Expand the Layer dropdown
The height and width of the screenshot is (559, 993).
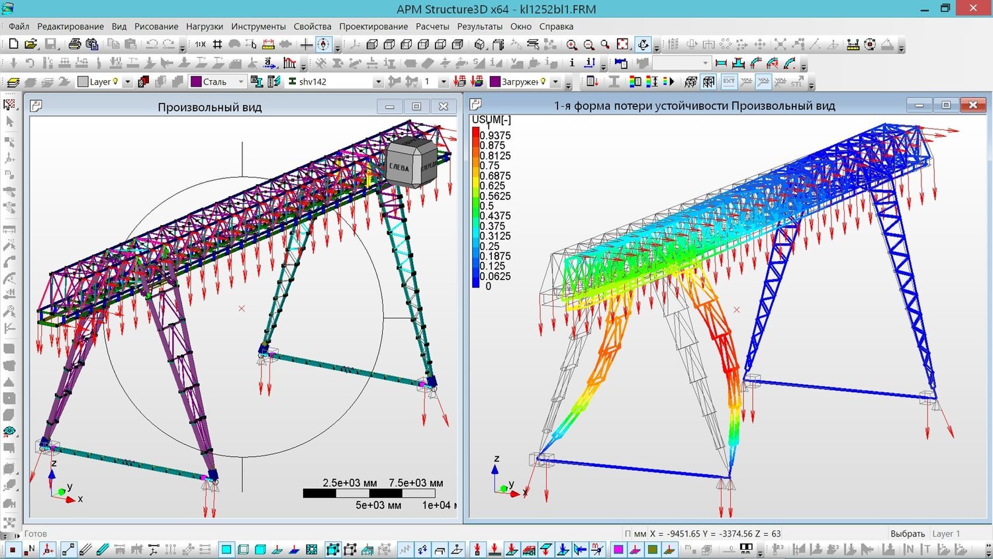(x=128, y=82)
